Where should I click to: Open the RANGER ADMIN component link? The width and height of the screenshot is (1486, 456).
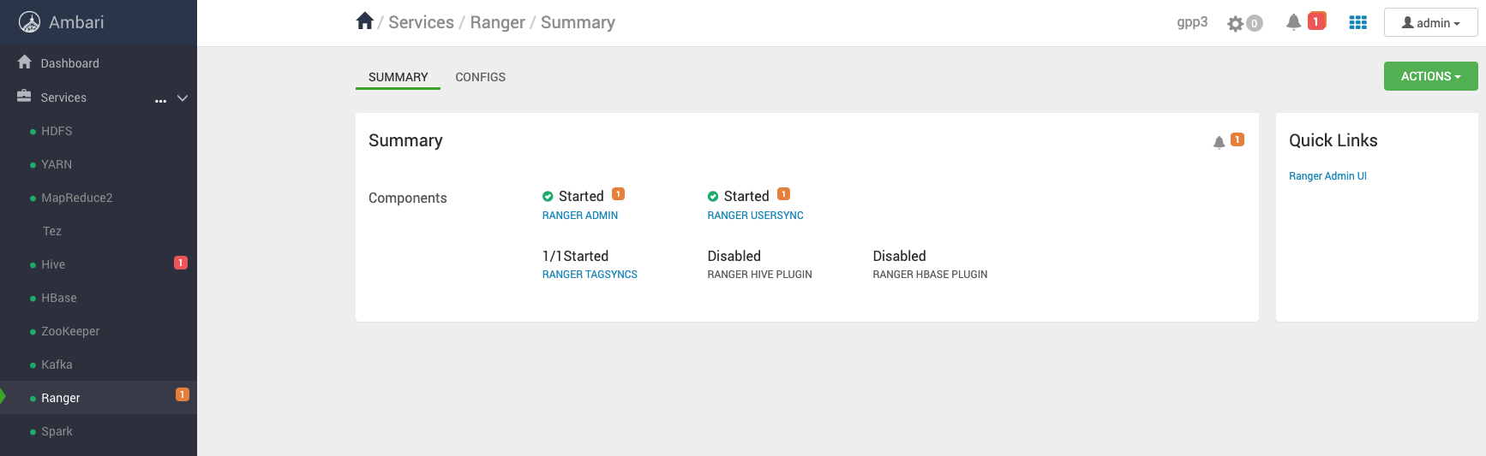580,216
